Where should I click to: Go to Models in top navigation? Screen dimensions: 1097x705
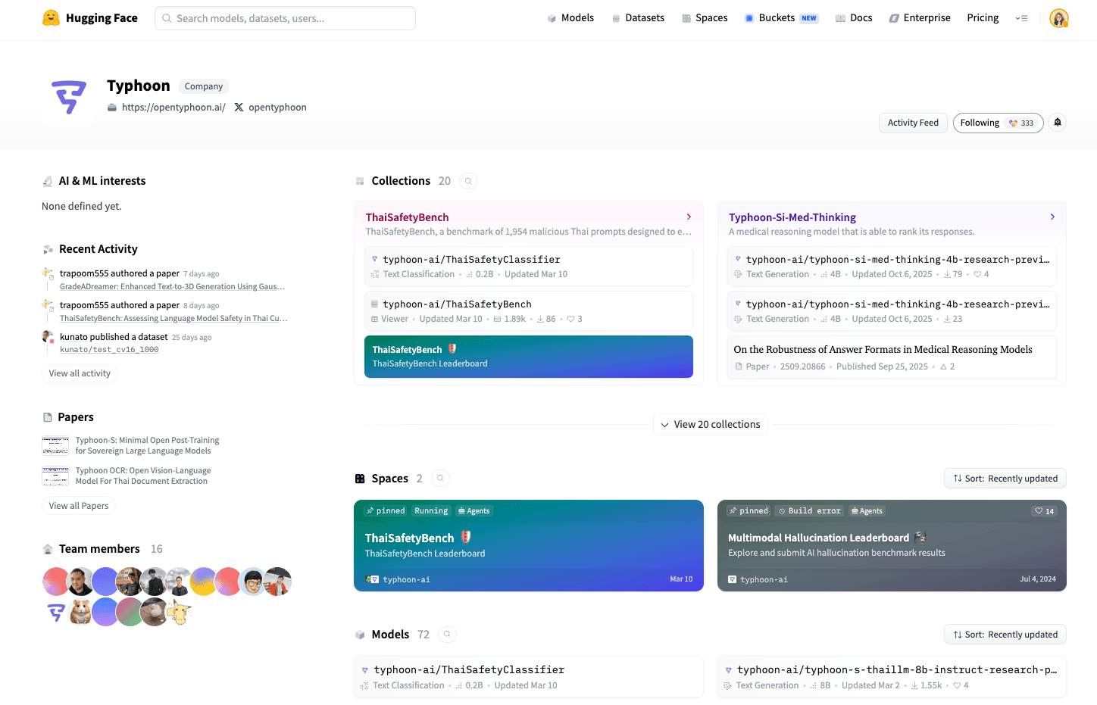tap(570, 18)
